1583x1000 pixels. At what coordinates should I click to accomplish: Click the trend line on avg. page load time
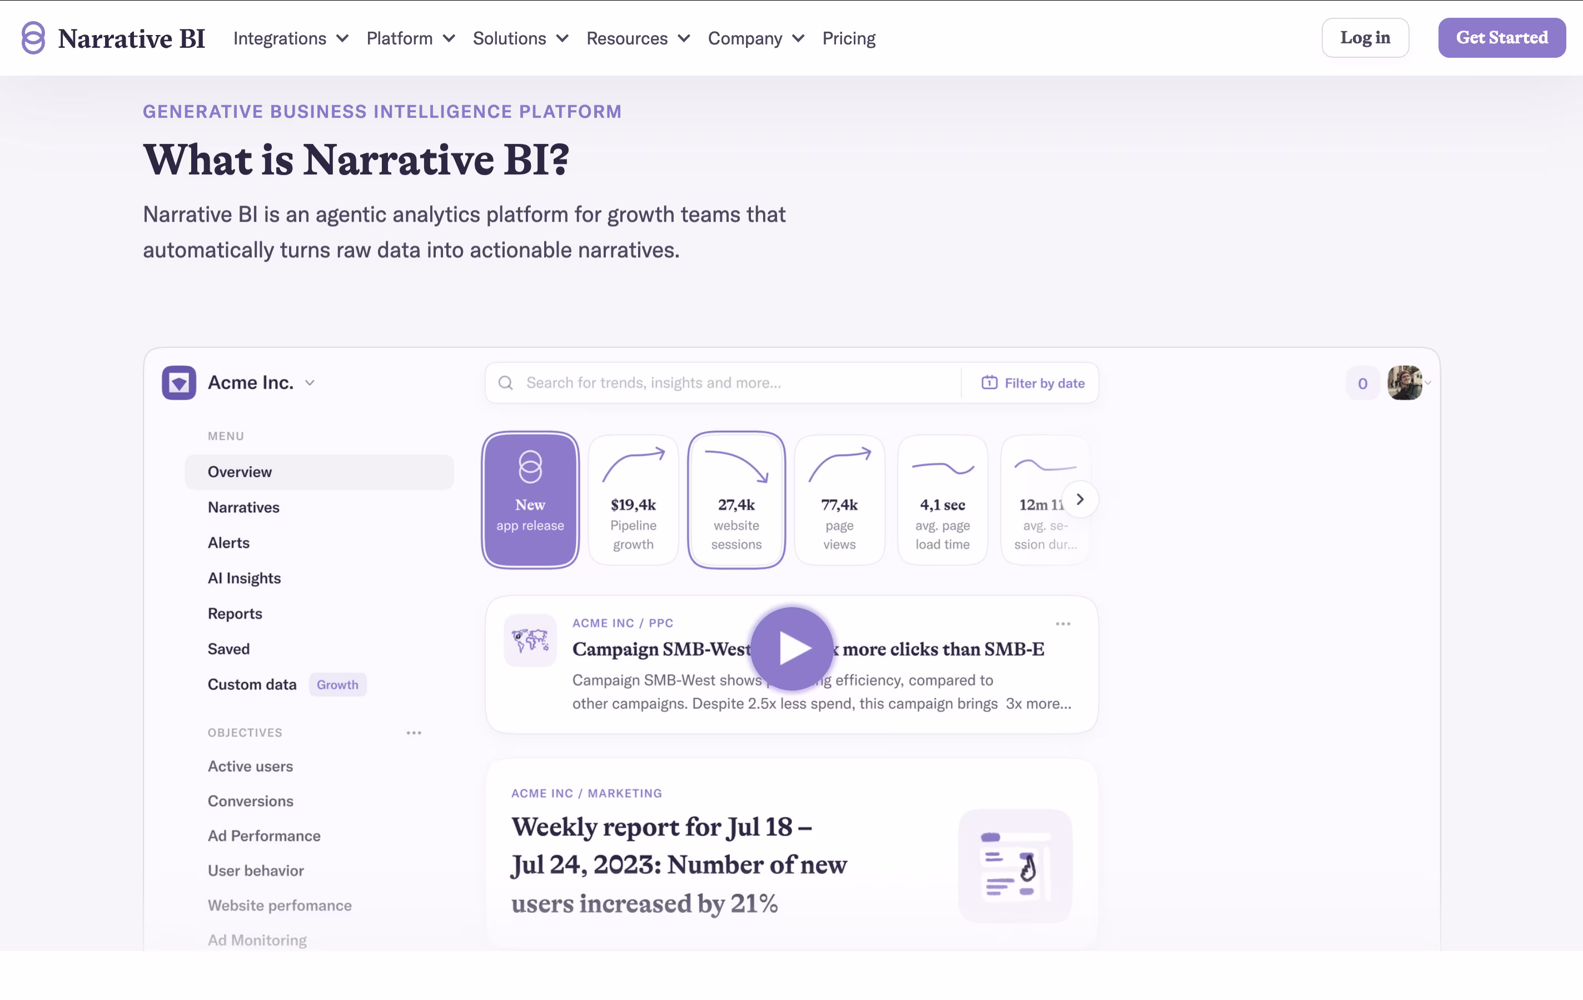(x=943, y=468)
